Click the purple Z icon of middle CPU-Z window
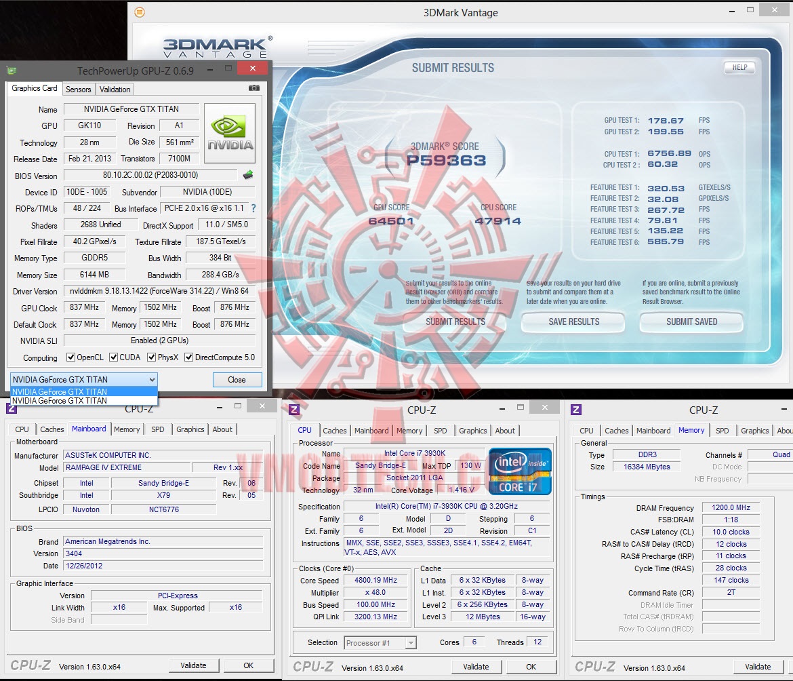This screenshot has width=793, height=681. click(294, 409)
